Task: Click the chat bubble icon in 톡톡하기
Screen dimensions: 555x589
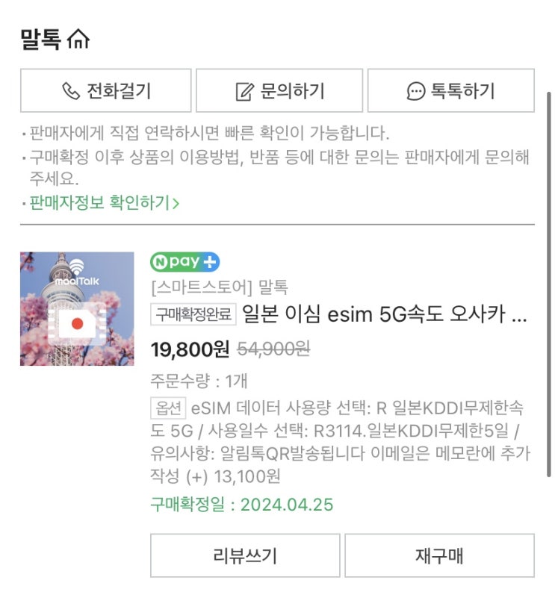Action: click(416, 91)
